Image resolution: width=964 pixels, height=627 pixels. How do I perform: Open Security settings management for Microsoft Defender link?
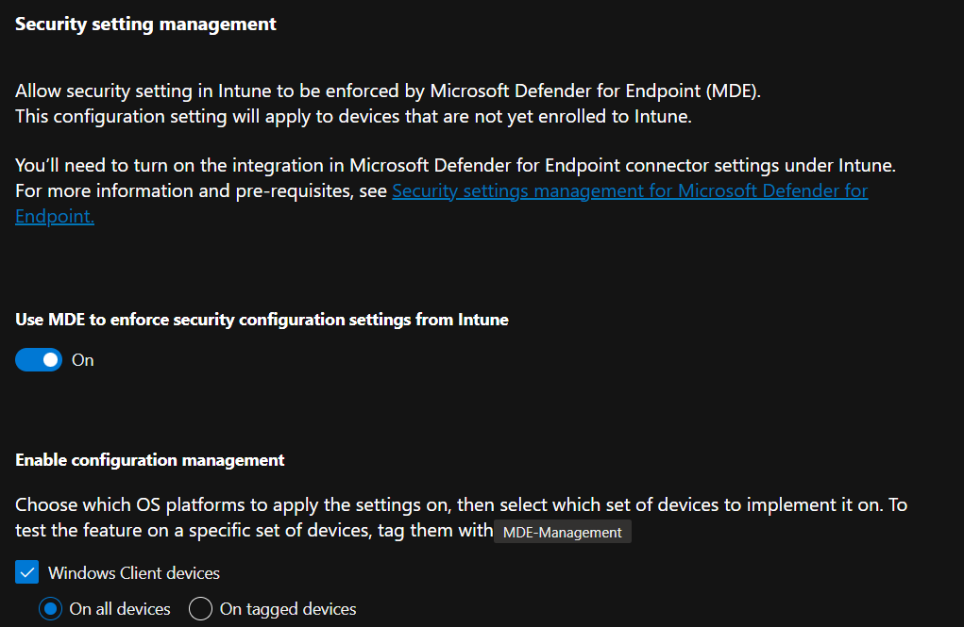pos(630,191)
